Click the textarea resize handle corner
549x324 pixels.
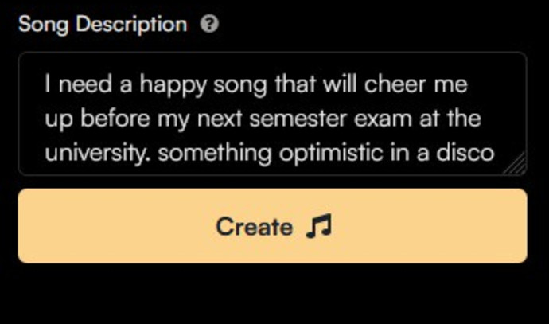tap(516, 164)
